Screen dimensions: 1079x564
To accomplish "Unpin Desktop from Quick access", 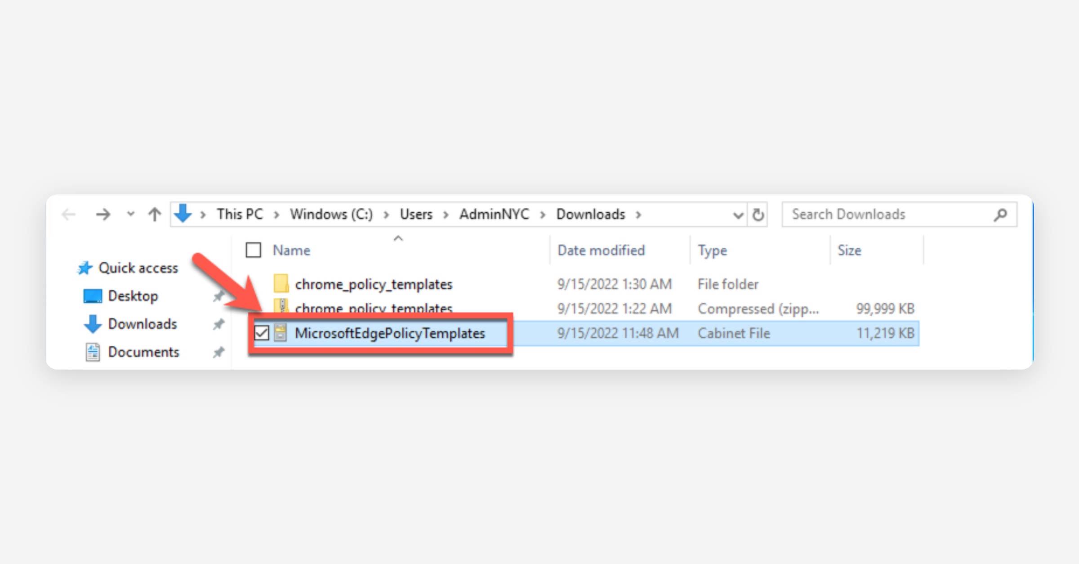I will pyautogui.click(x=218, y=296).
